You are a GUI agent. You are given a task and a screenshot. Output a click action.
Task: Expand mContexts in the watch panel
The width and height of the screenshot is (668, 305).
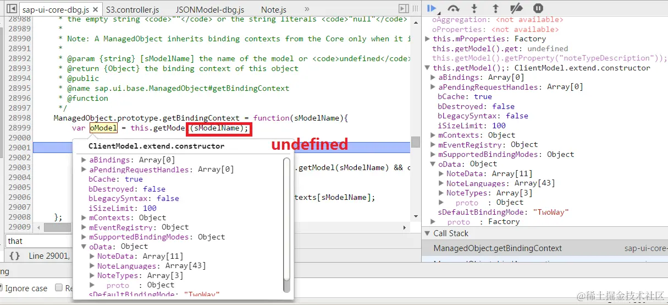click(x=434, y=135)
